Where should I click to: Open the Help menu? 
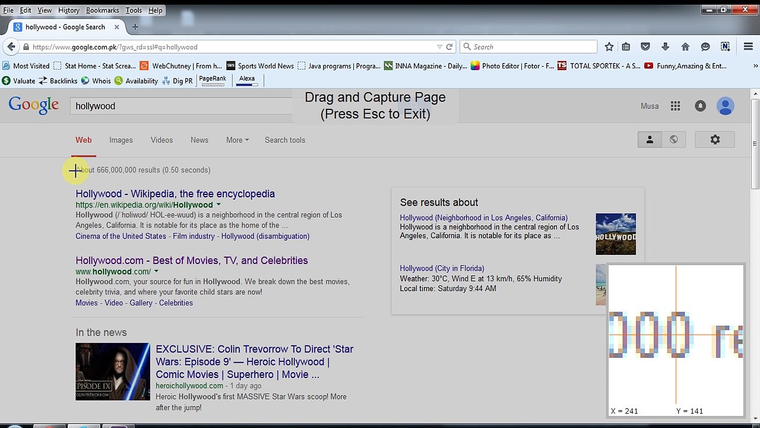pos(156,10)
